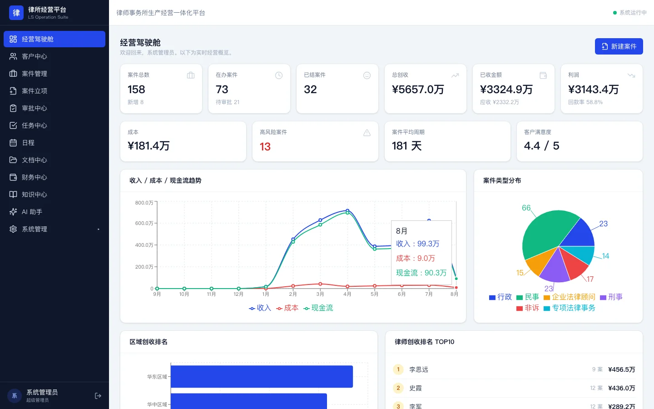Image resolution: width=654 pixels, height=409 pixels.
Task: Click wallet icon on 已收金额 card
Action: pos(543,75)
